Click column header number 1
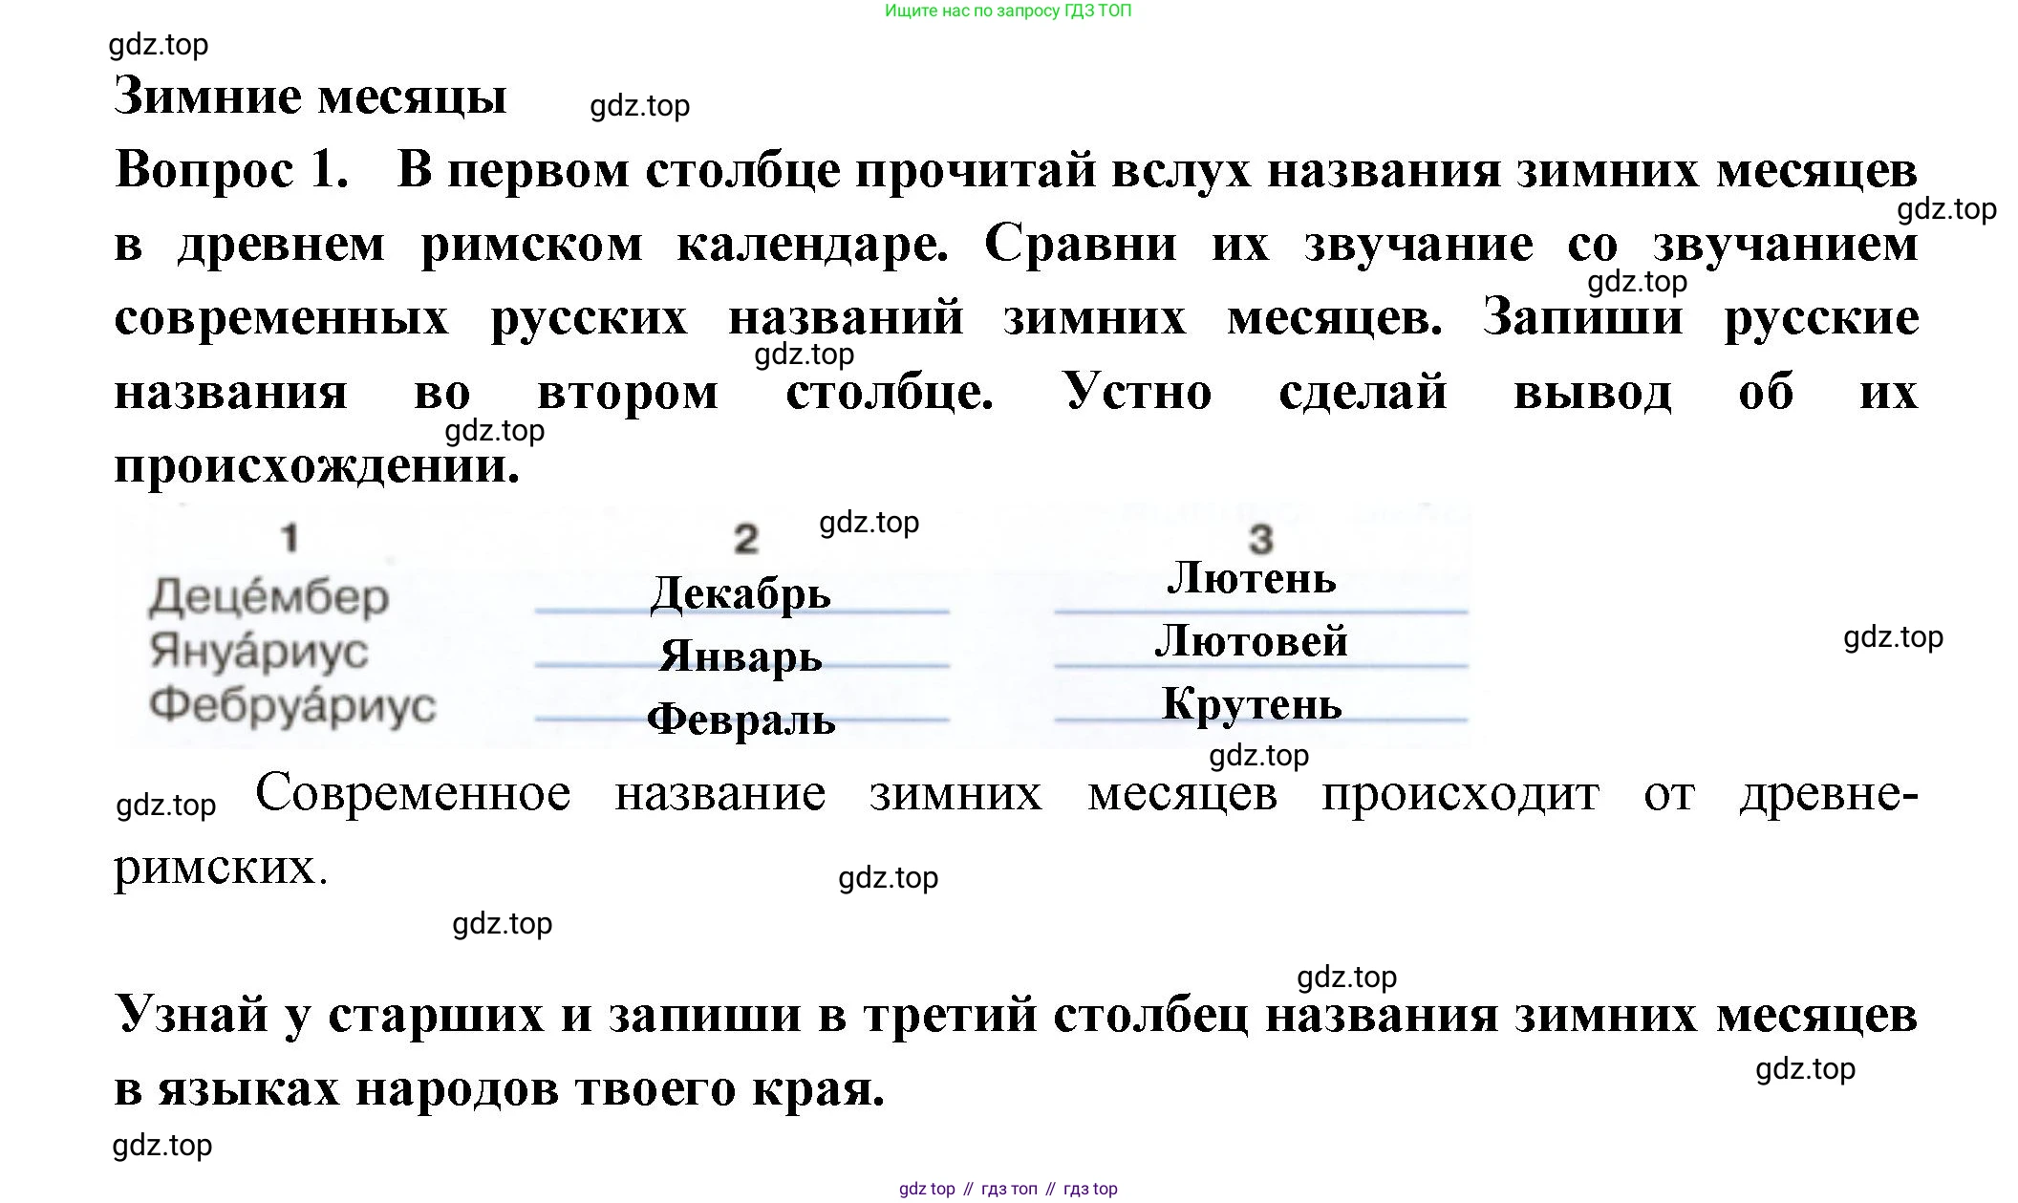Screen dimensions: 2018x1203 coord(290,538)
